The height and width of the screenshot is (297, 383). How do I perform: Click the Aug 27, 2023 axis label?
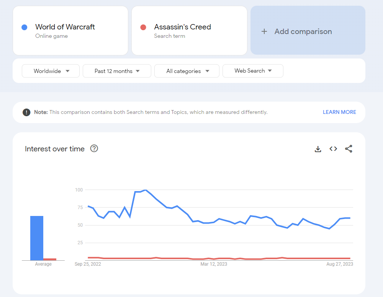tap(340, 264)
